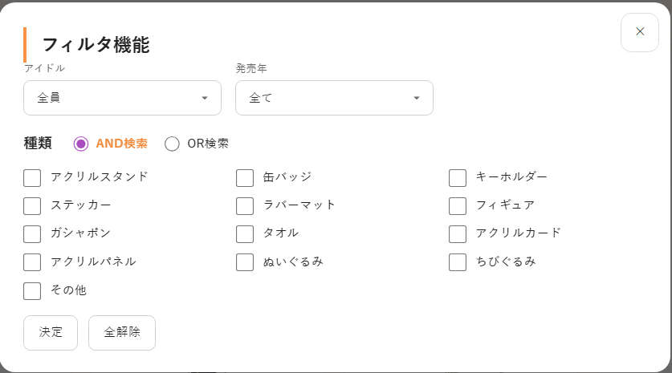
Task: Toggle the フィギュア checkbox
Action: click(x=458, y=205)
